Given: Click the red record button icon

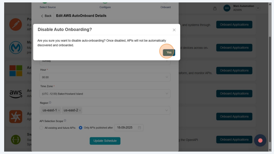Looking at the screenshot, I should (x=260, y=141).
